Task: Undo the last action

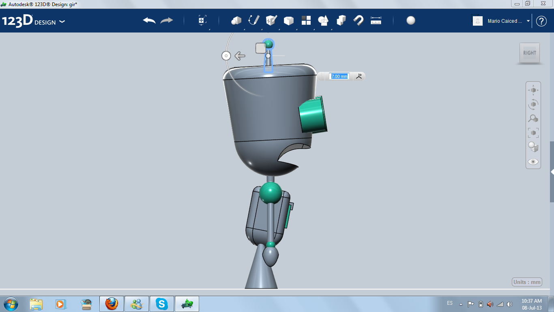Action: [x=149, y=21]
